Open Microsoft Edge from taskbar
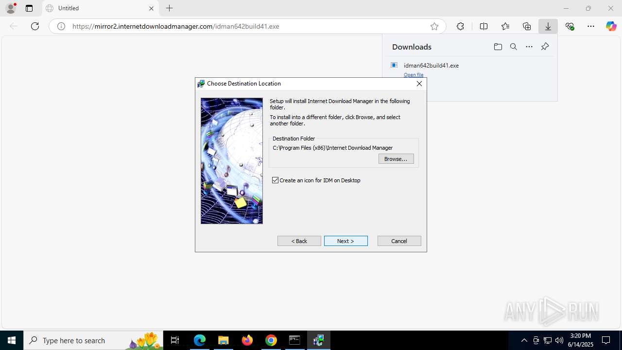622x350 pixels. 200,340
